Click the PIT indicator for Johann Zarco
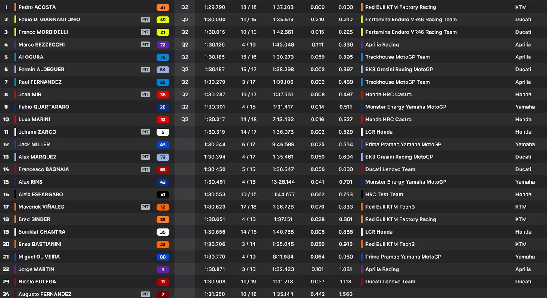 coord(145,132)
